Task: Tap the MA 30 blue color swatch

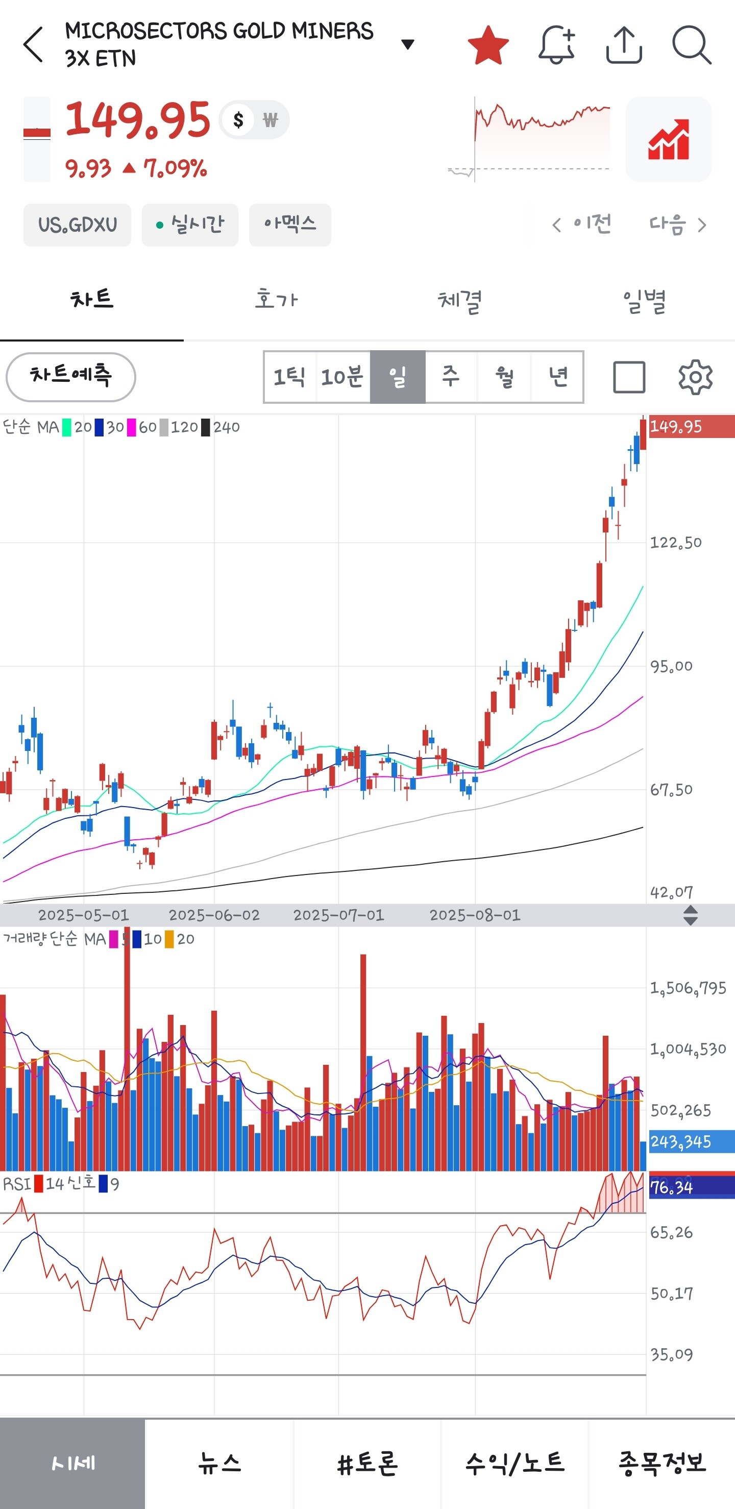Action: [x=99, y=427]
